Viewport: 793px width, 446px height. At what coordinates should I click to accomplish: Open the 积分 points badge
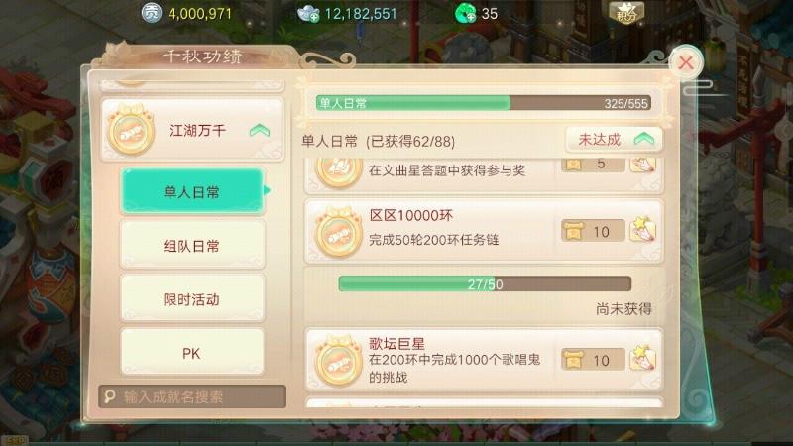coord(626,13)
